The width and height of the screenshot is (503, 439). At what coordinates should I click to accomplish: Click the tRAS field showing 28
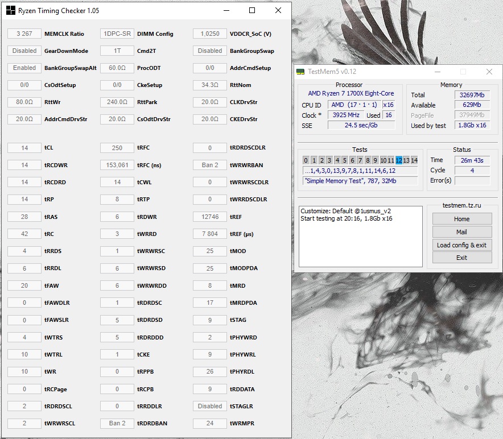click(x=24, y=217)
